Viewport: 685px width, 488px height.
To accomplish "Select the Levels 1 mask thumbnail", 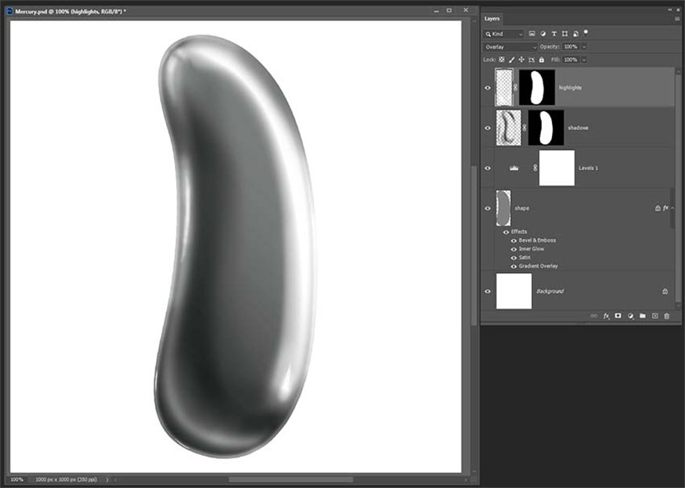I will [557, 168].
